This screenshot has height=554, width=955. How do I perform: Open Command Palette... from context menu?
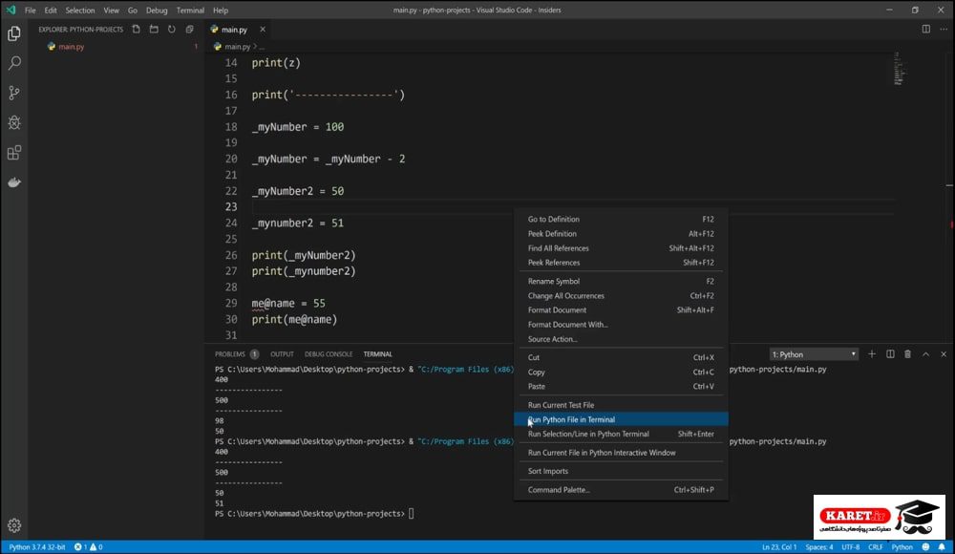click(x=621, y=490)
